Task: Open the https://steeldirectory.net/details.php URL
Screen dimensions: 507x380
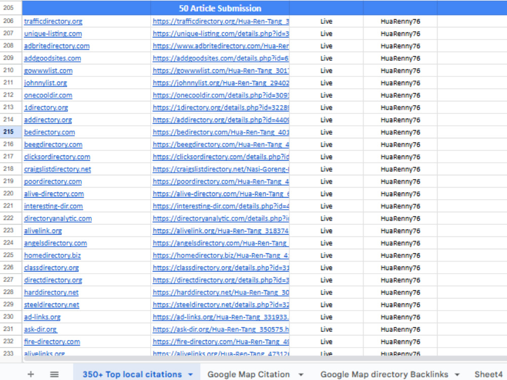Action: pyautogui.click(x=221, y=305)
